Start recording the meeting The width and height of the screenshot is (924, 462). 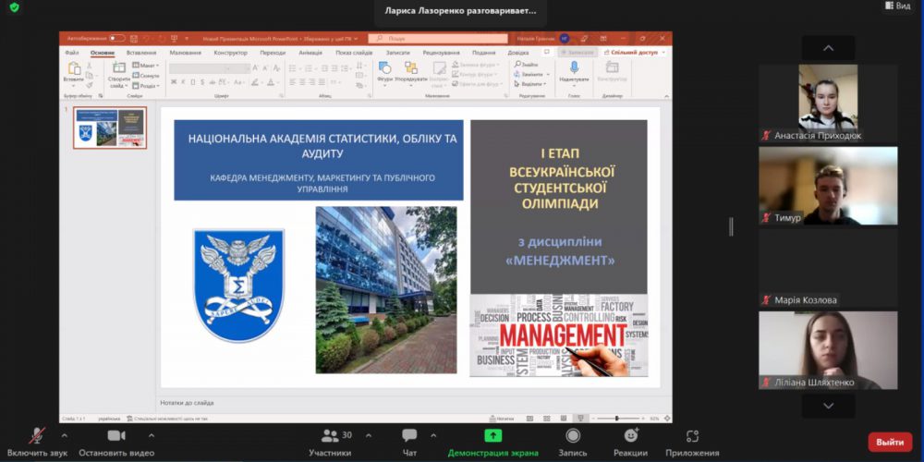[573, 436]
